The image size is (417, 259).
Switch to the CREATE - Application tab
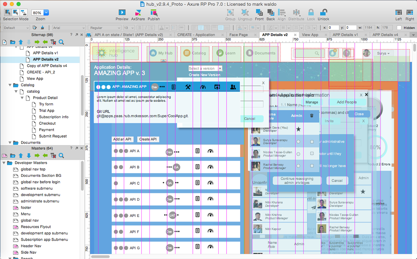[196, 35]
